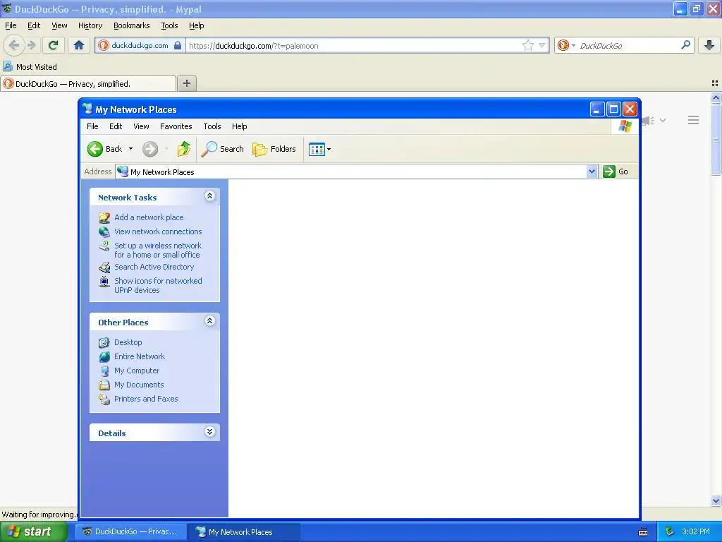
Task: Click DuckDuckGo hamburger menu icon
Action: point(694,120)
